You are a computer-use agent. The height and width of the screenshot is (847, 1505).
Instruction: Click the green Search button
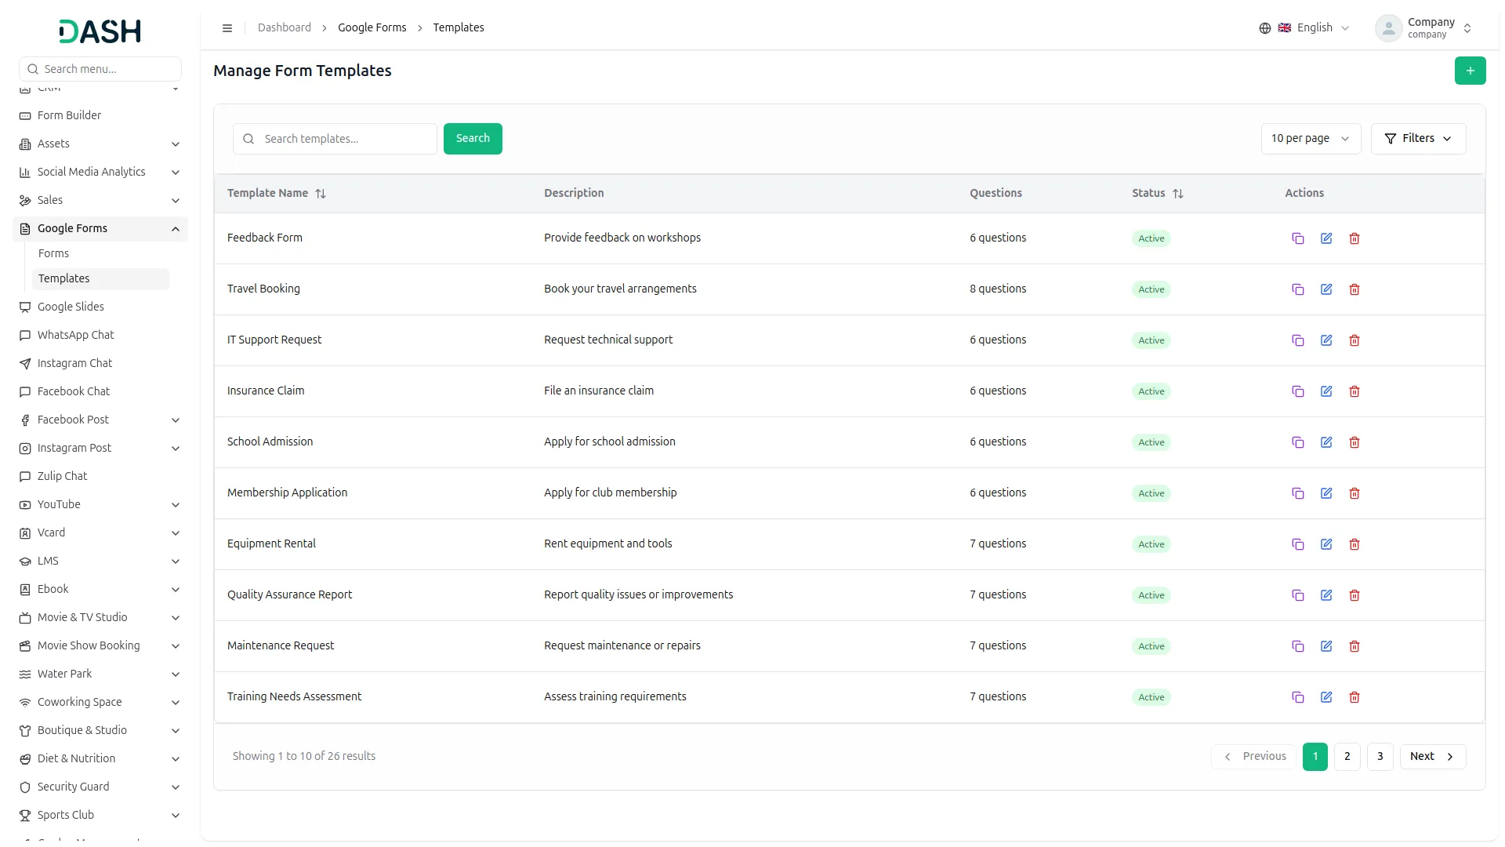pyautogui.click(x=473, y=139)
